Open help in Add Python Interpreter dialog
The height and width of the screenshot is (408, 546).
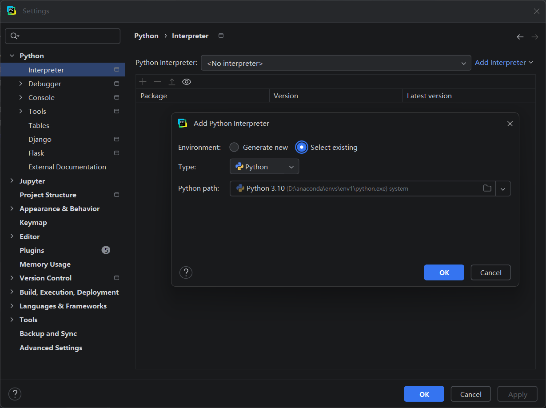click(186, 272)
